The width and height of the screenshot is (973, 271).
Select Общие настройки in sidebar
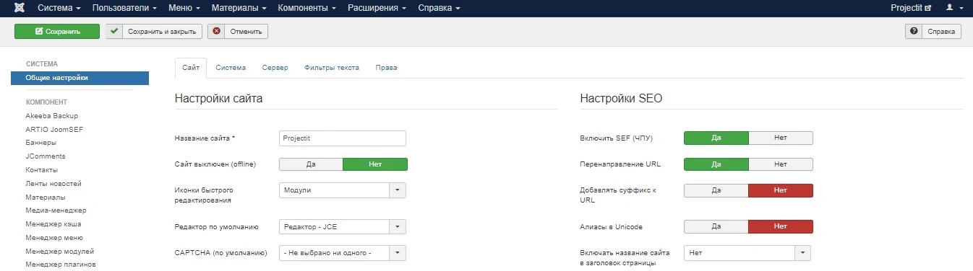point(80,78)
